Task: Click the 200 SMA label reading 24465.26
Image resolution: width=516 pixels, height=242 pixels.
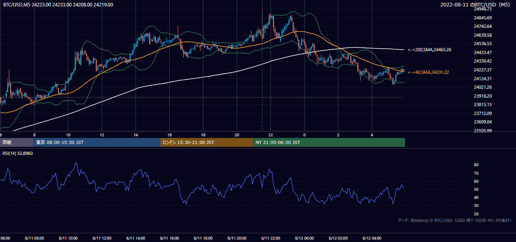Action: (x=430, y=50)
